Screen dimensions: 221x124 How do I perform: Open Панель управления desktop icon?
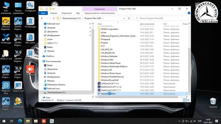pyautogui.click(x=18, y=8)
